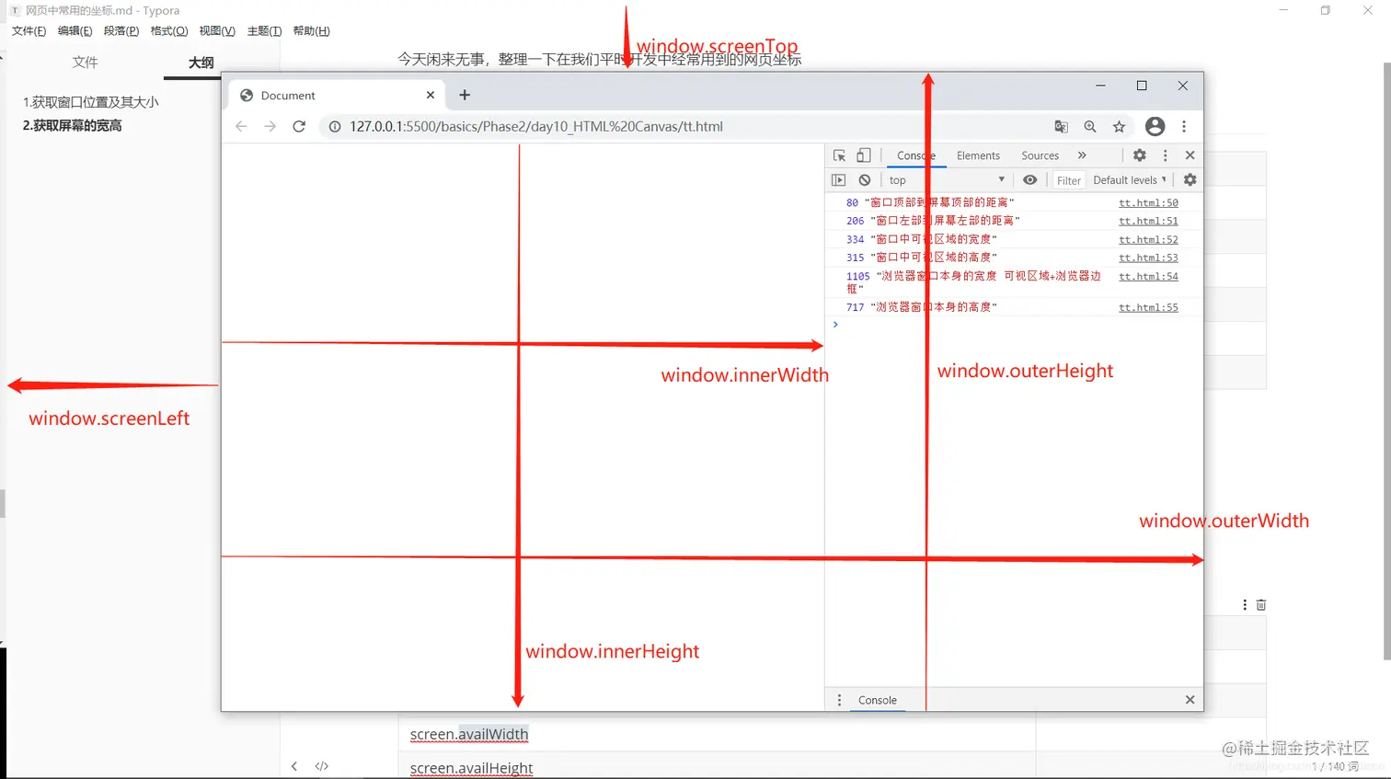This screenshot has width=1391, height=779.
Task: Close the DevTools panel
Action: point(1190,155)
